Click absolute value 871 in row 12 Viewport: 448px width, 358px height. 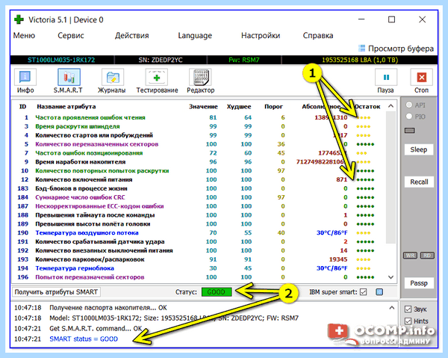tap(342, 179)
